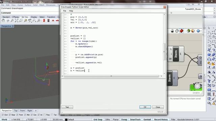Toggle Grid Snap in status bar

(98, 120)
